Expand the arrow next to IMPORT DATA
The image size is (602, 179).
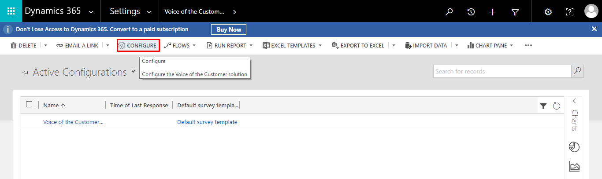[457, 45]
